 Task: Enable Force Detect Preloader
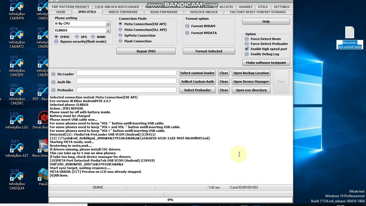[x=247, y=44]
